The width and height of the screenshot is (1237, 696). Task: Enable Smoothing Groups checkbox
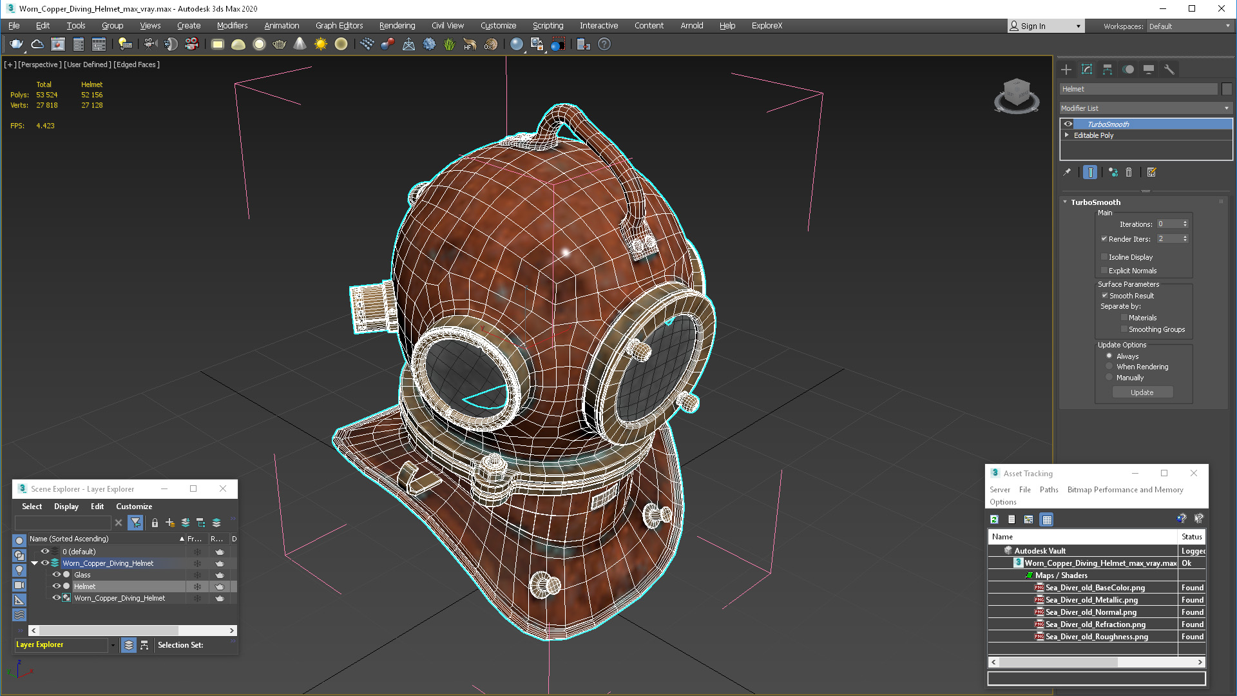pos(1124,329)
